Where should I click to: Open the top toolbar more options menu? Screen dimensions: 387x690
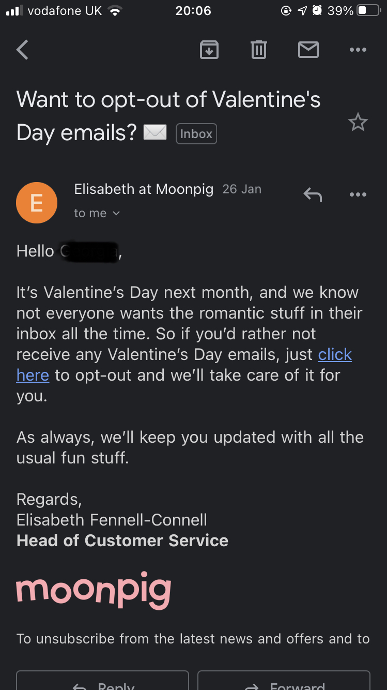tap(358, 50)
